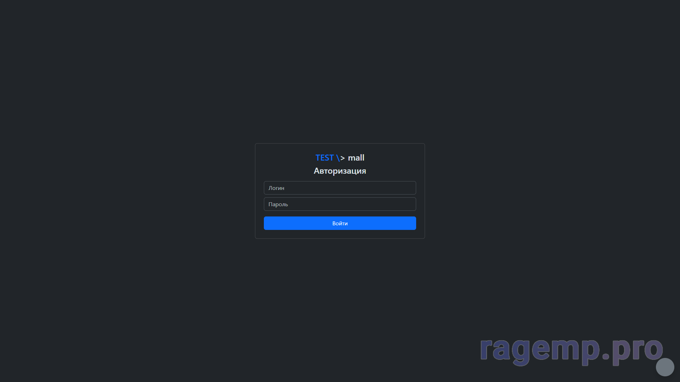Click the 'mall' word in the logo
Image resolution: width=680 pixels, height=382 pixels.
356,158
